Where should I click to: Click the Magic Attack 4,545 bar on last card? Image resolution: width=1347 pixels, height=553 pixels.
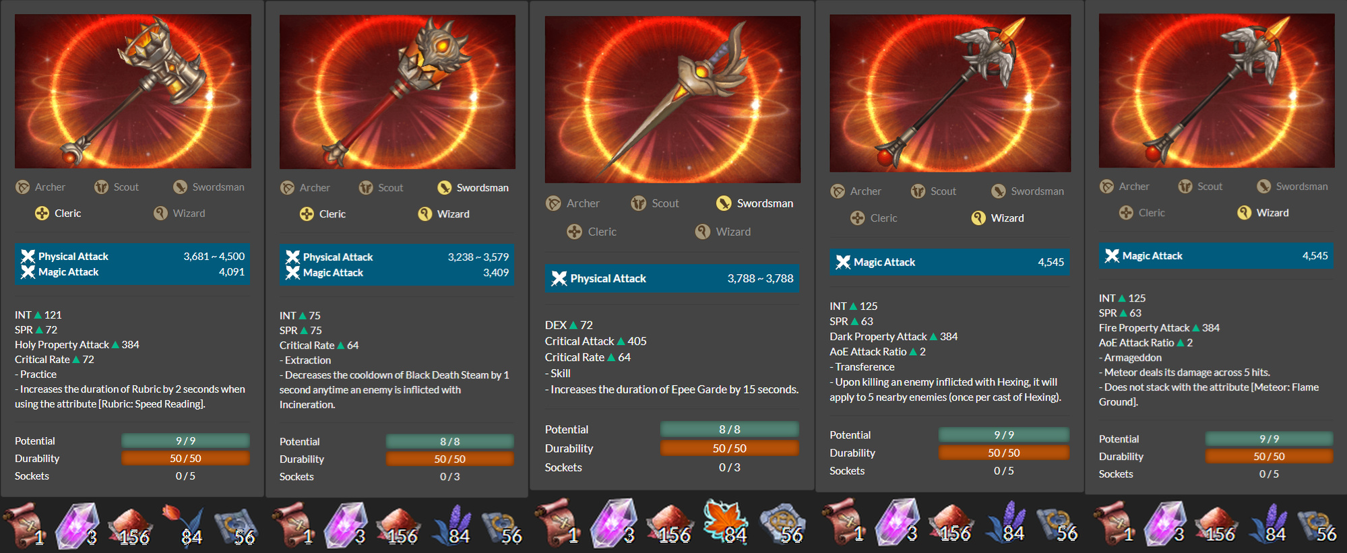click(x=1216, y=256)
